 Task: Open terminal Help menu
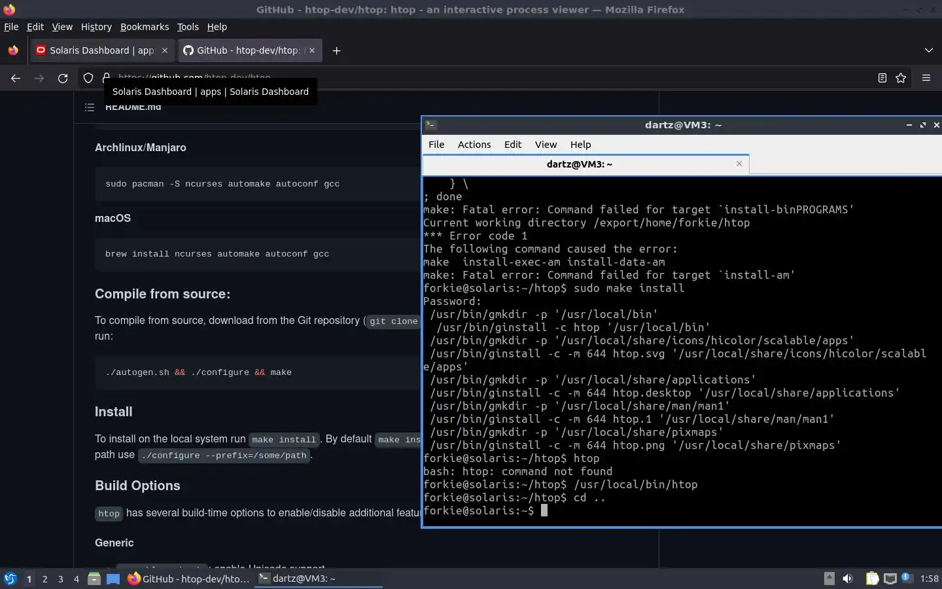point(580,145)
